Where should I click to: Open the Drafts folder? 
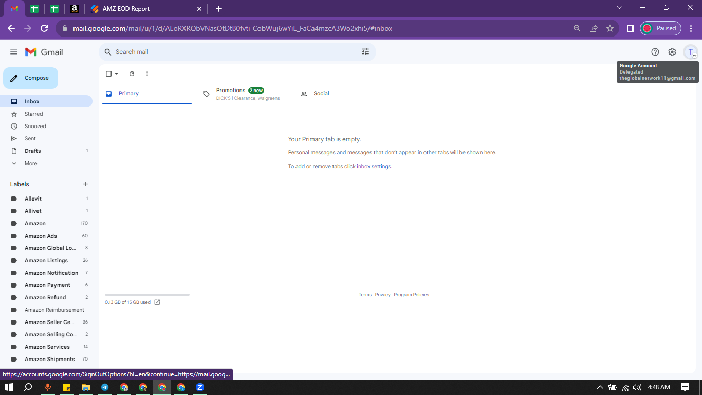click(46, 151)
